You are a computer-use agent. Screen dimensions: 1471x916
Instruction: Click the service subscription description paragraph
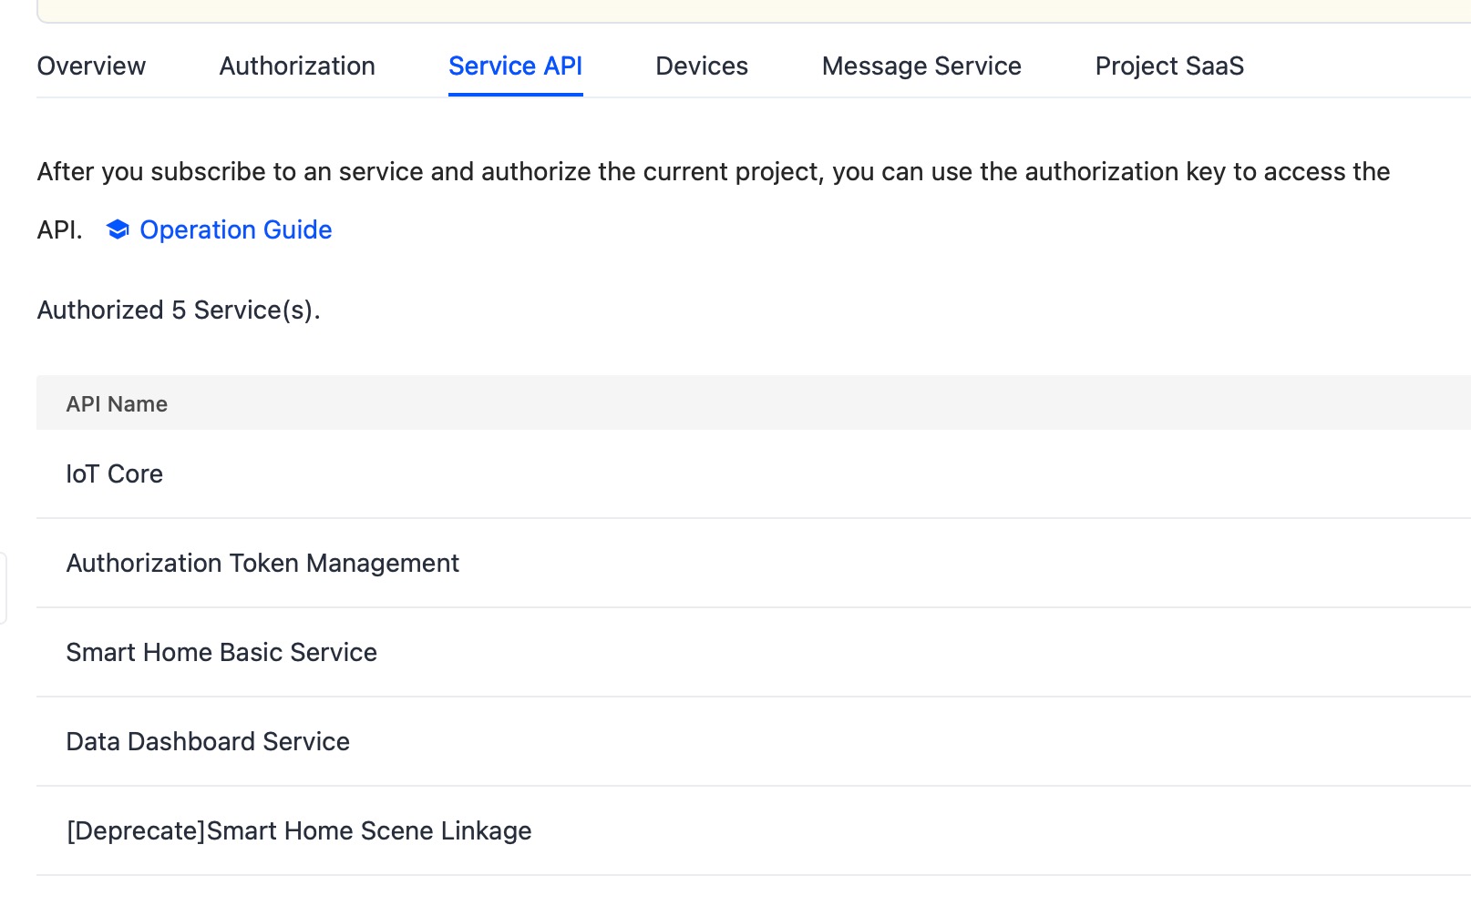713,172
